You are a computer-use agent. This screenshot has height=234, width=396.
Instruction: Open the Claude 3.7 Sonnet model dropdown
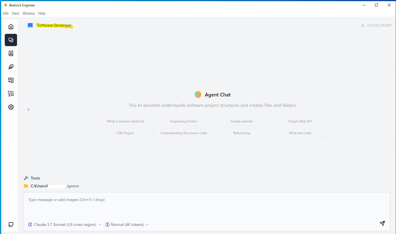point(65,224)
